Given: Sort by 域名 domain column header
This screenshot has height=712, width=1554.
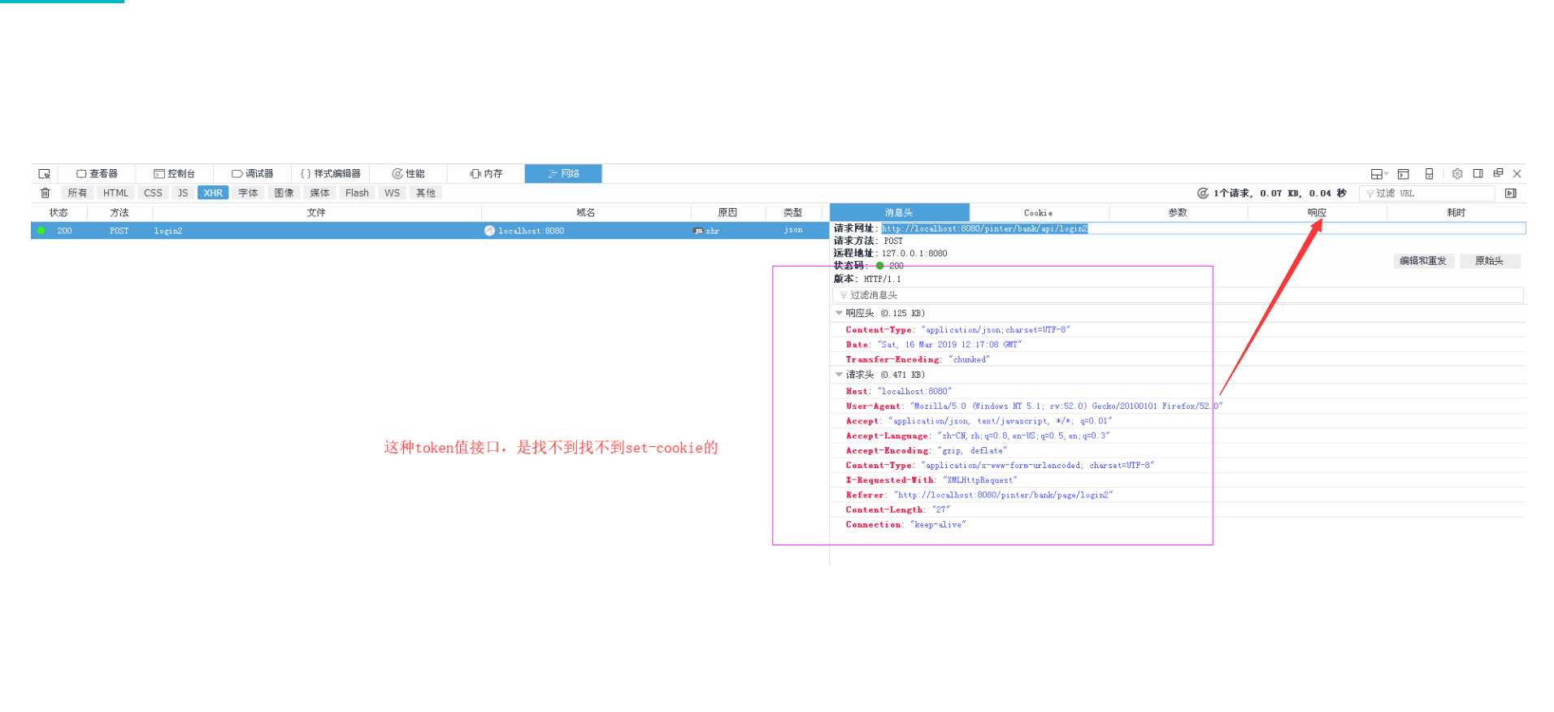Looking at the screenshot, I should coord(585,213).
